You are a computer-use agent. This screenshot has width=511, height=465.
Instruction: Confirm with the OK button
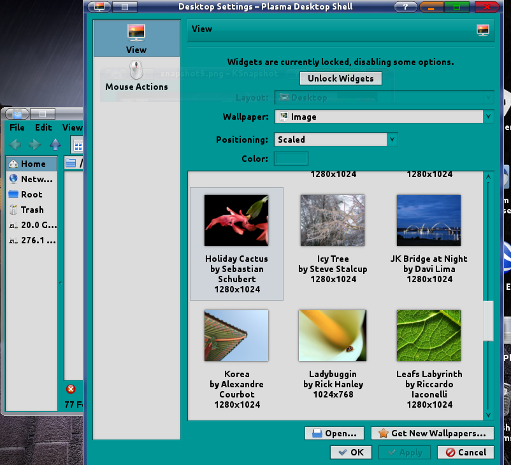click(351, 452)
